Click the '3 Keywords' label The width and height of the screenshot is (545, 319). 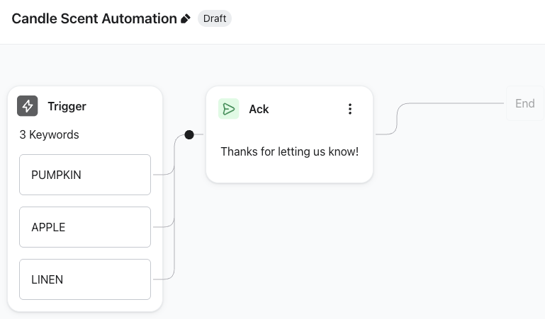click(49, 134)
